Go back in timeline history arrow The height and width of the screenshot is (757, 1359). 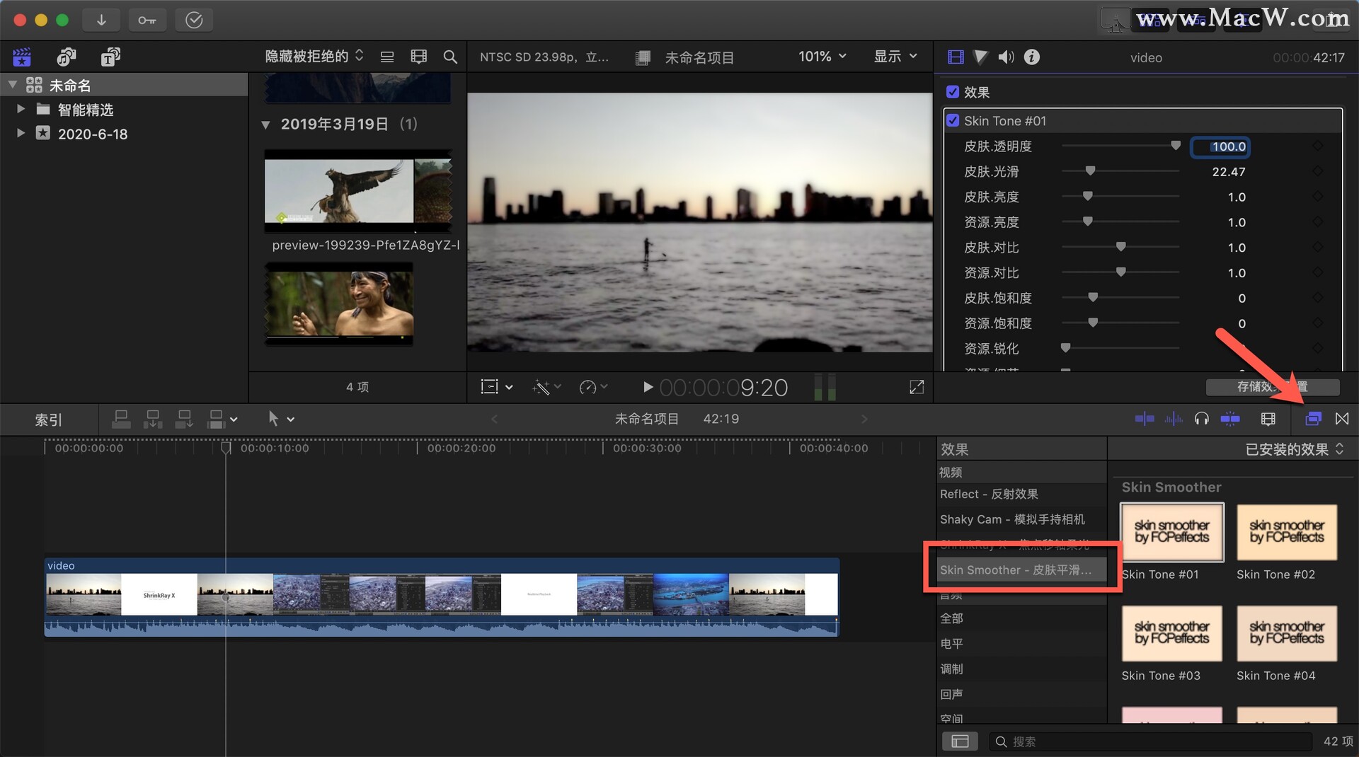[x=494, y=419]
